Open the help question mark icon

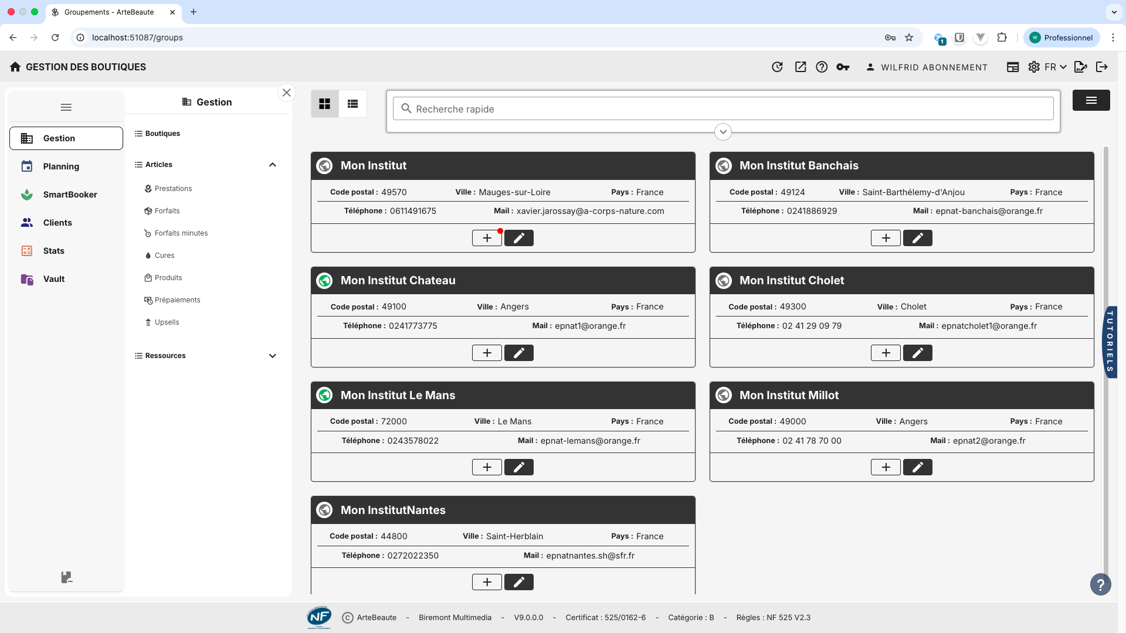(x=822, y=67)
